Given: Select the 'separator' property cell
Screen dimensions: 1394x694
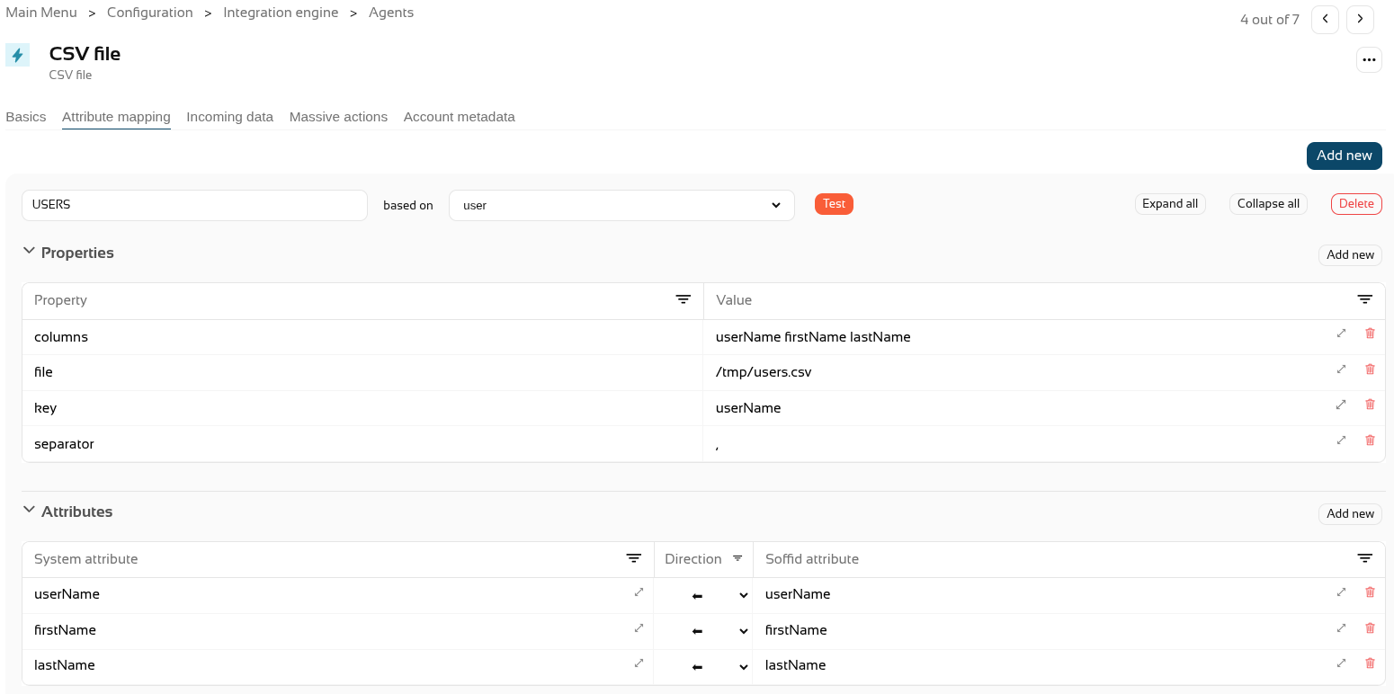Looking at the screenshot, I should (362, 444).
